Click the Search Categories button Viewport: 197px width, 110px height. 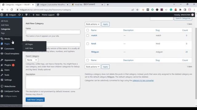(183, 18)
